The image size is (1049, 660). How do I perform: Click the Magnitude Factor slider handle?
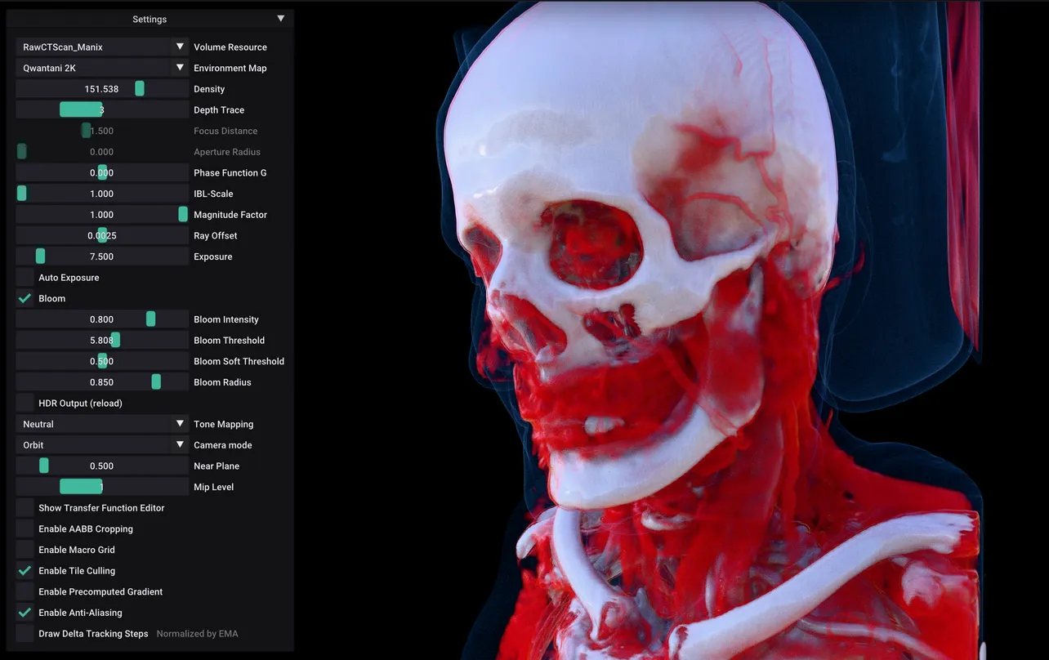[184, 214]
